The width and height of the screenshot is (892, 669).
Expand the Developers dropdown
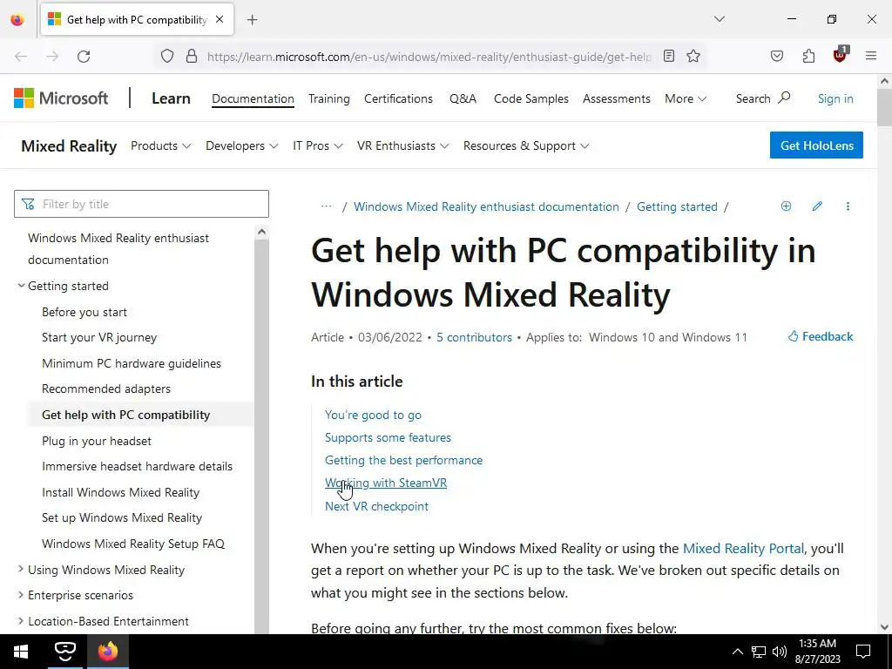pos(242,145)
